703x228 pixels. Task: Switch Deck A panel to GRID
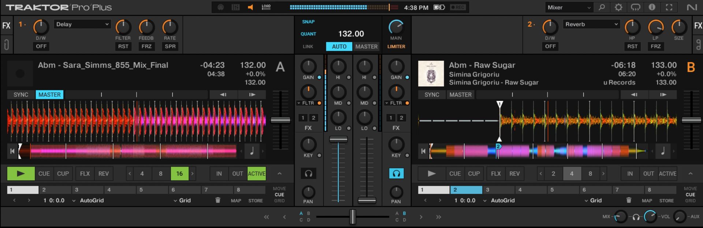279,201
